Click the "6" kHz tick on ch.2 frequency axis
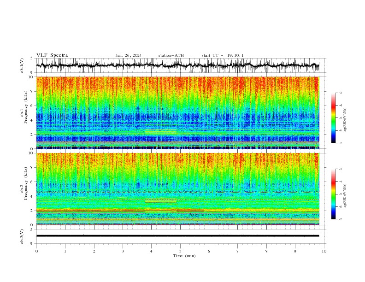 click(33, 182)
